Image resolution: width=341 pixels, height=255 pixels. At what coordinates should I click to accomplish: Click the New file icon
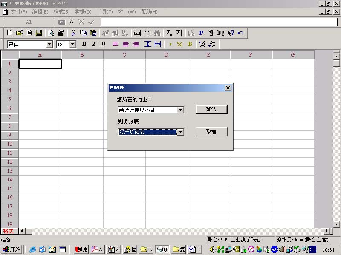[9, 33]
